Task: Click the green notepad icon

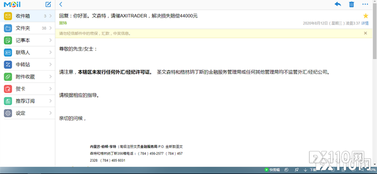Action: click(x=8, y=41)
